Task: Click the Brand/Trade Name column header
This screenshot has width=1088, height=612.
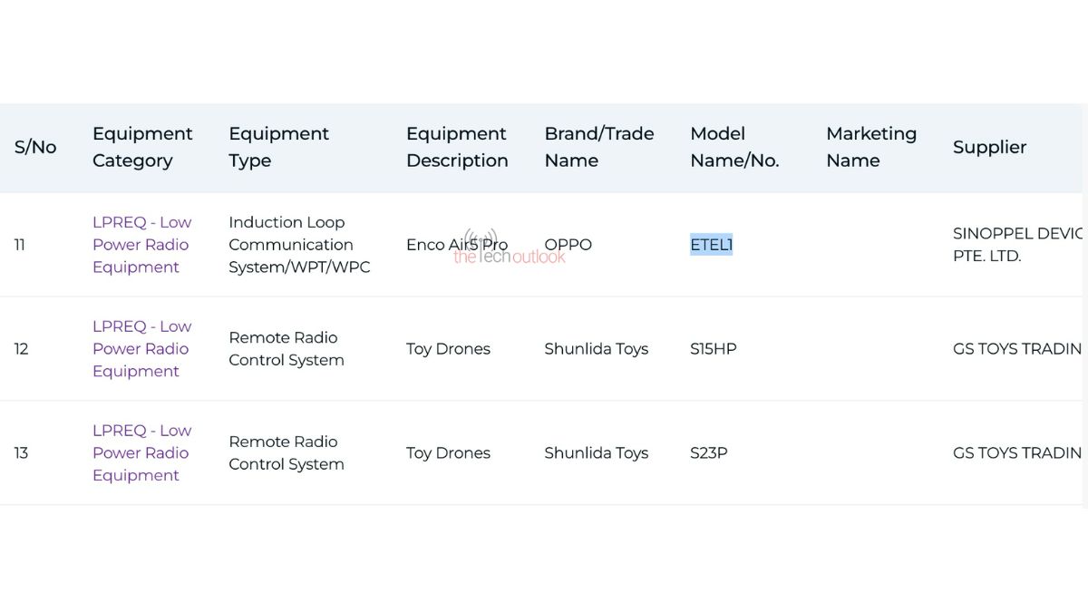Action: point(598,147)
